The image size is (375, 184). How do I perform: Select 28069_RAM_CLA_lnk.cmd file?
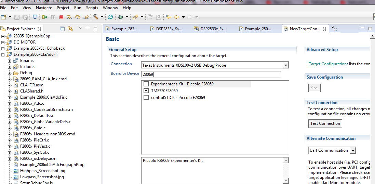(43, 79)
